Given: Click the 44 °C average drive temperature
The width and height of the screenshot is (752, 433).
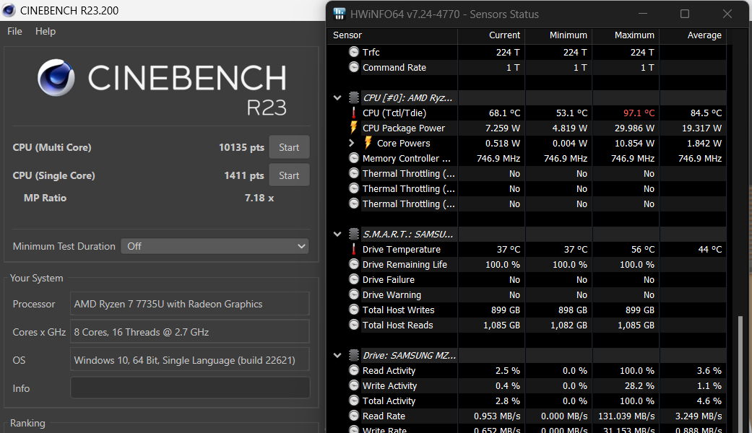Looking at the screenshot, I should tap(710, 249).
